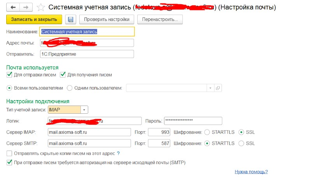
Task: Uncheck 'Для получения писем' checkbox
Action: (x=63, y=75)
